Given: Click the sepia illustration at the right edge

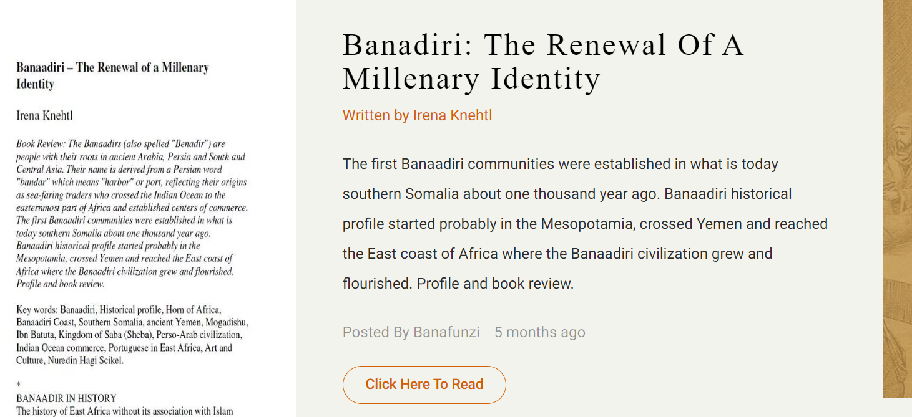Looking at the screenshot, I should tap(898, 199).
